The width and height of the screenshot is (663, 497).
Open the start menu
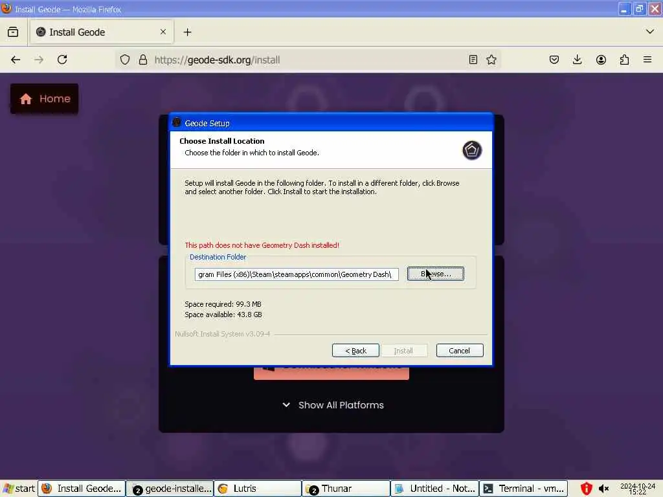(x=19, y=489)
